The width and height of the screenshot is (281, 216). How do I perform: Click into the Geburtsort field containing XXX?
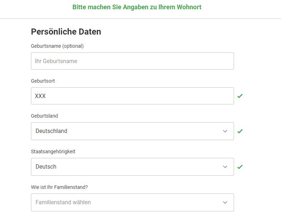(x=132, y=96)
